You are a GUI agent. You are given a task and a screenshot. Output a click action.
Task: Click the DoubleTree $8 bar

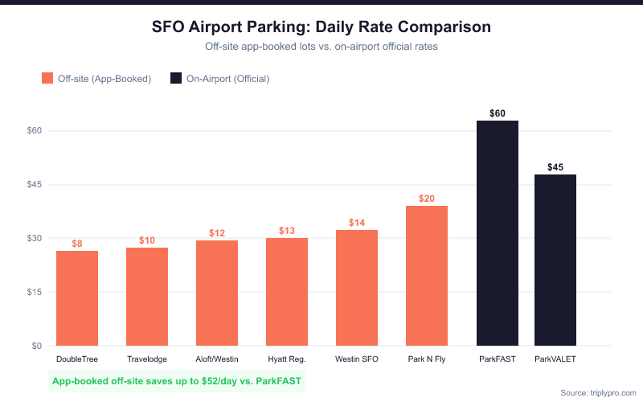coord(77,298)
